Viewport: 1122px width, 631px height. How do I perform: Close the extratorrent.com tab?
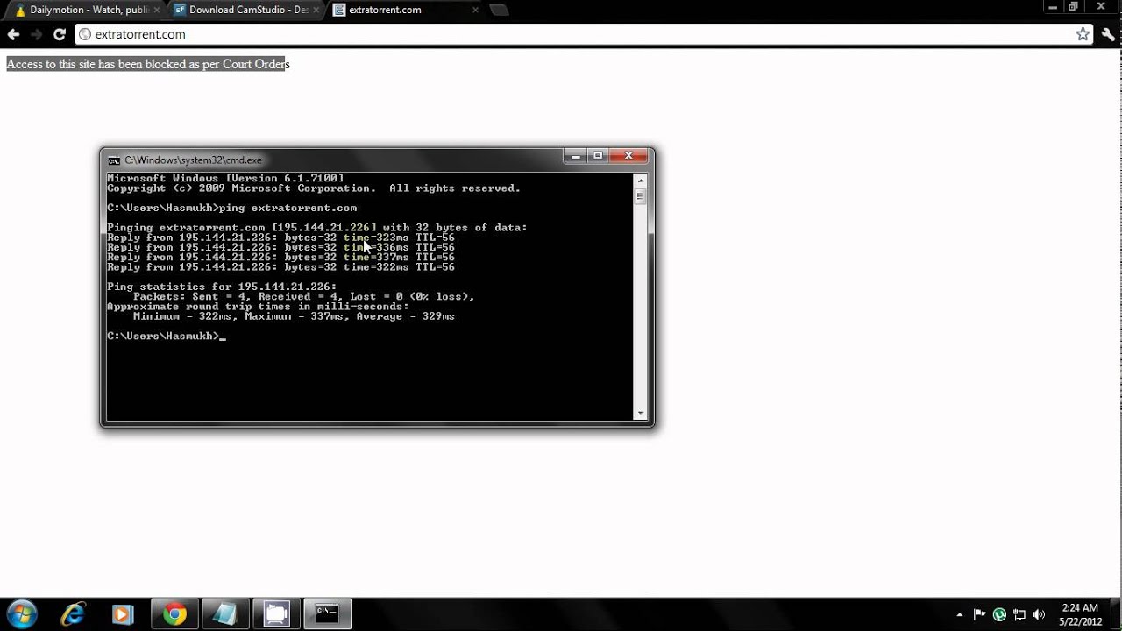point(475,10)
